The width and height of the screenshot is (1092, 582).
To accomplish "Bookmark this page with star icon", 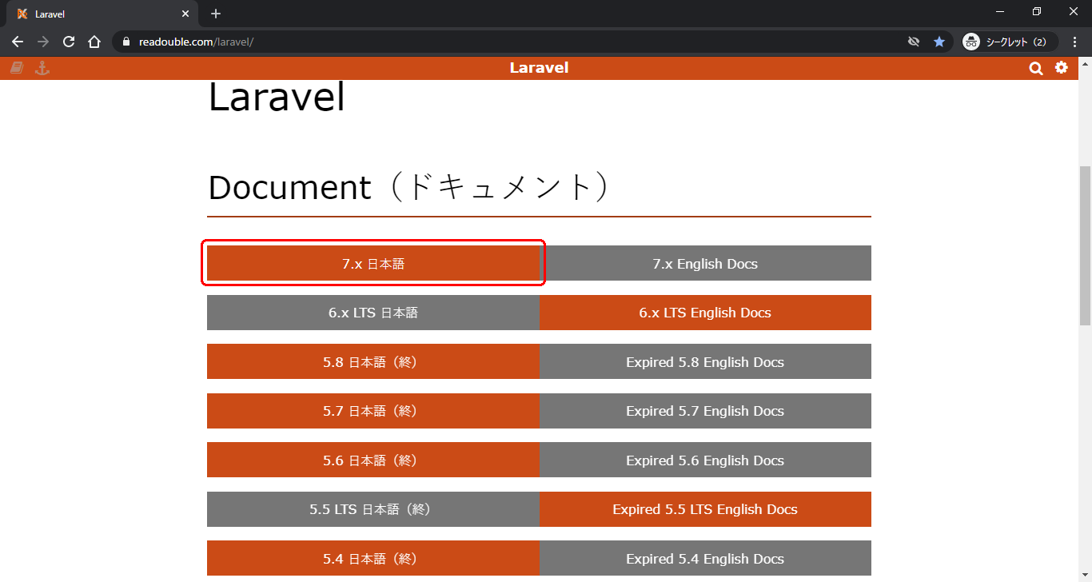I will (939, 42).
